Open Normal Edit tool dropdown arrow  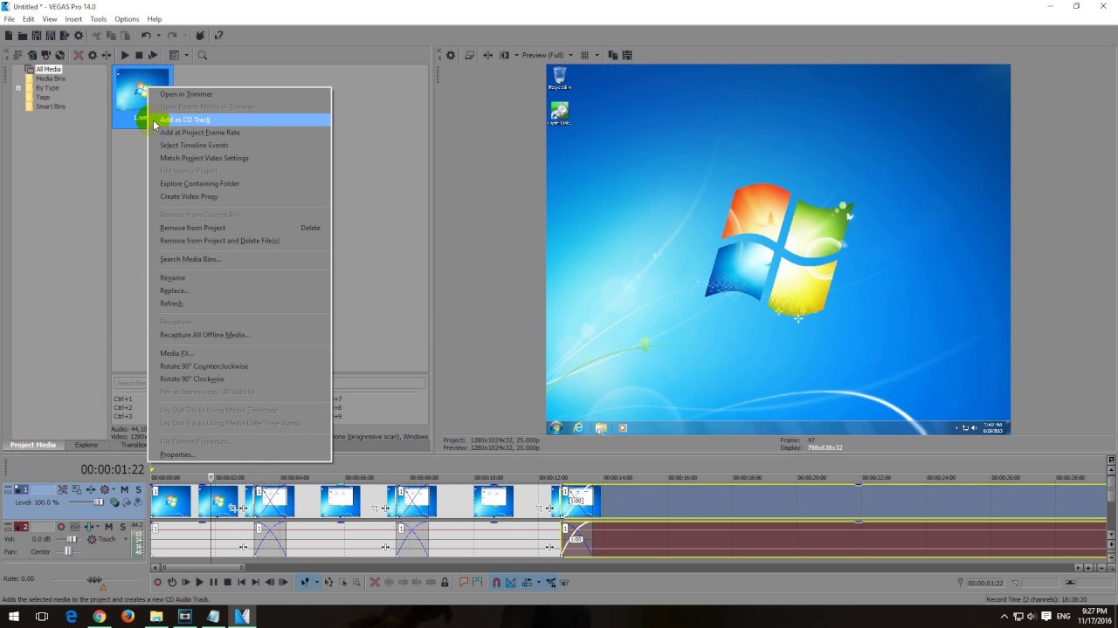tap(317, 582)
